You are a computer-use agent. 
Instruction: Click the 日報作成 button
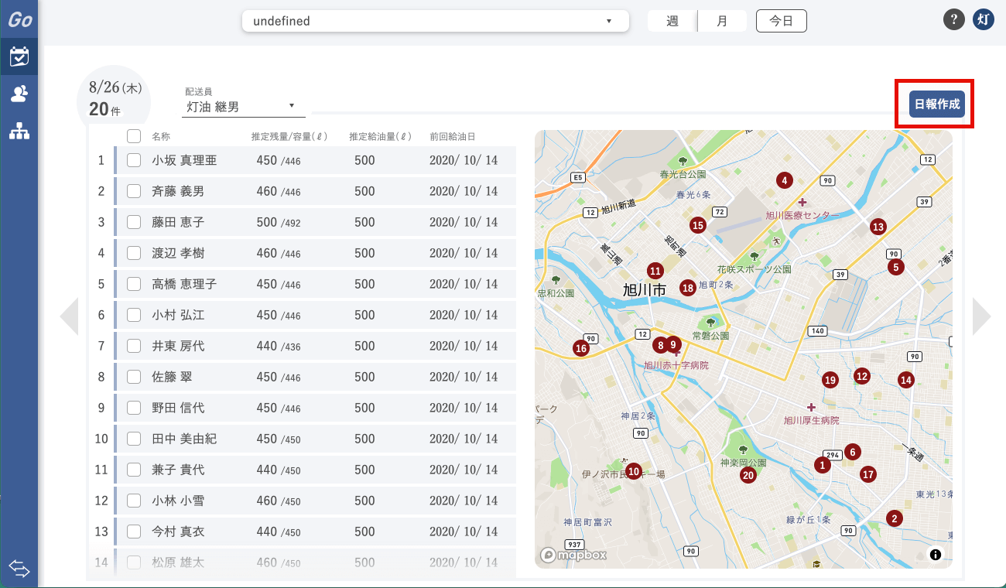(x=937, y=104)
